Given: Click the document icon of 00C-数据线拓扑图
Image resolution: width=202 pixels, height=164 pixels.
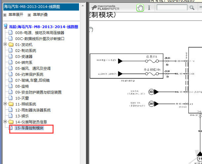Looking at the screenshot, I should click(11, 38).
